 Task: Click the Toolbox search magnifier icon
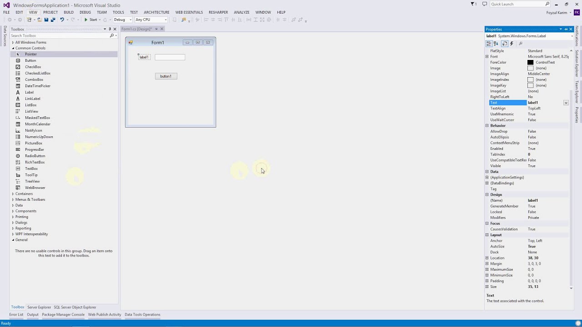point(111,35)
